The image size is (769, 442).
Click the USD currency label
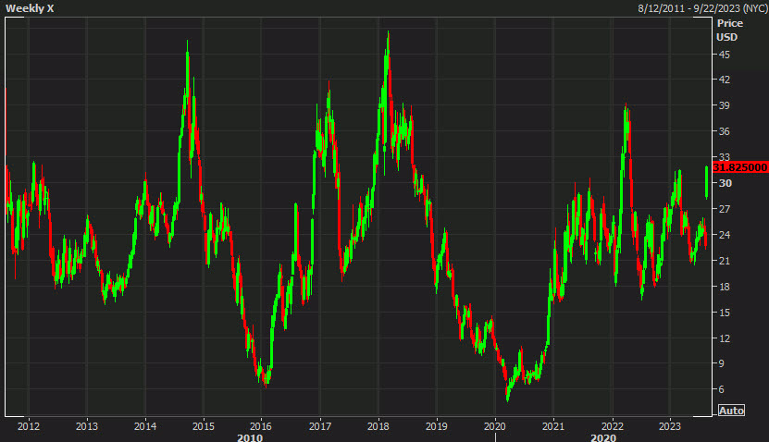tap(726, 37)
